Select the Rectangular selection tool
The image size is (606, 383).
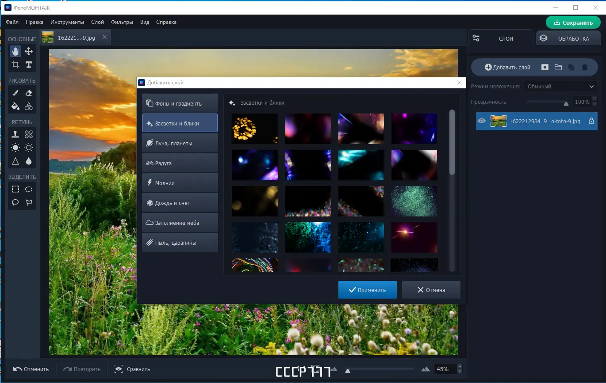click(x=15, y=189)
